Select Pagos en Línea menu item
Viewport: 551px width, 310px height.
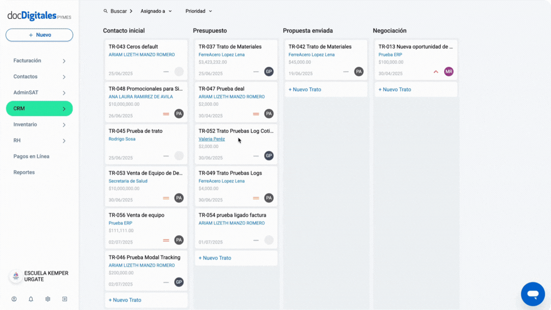pos(31,156)
